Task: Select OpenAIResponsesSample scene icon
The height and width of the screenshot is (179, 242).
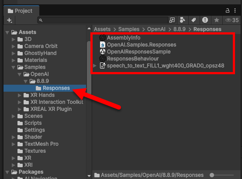Action: click(103, 52)
